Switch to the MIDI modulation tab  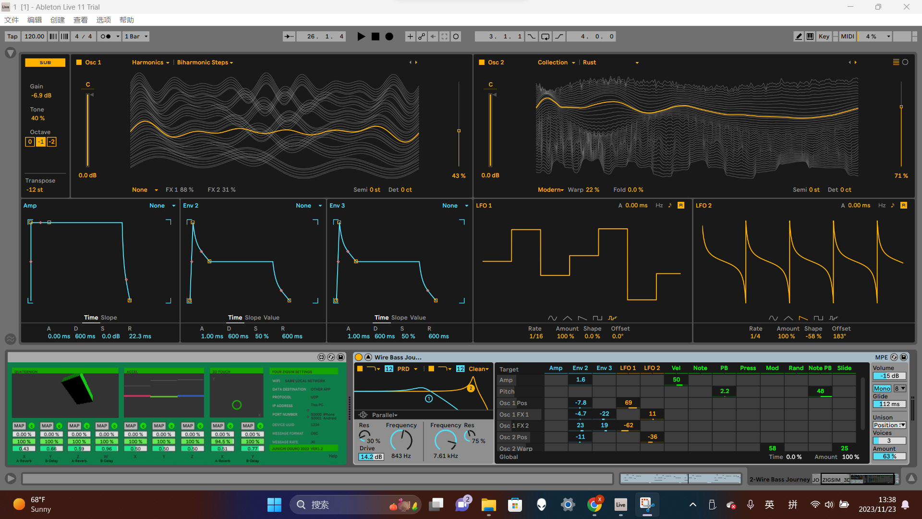pos(848,37)
